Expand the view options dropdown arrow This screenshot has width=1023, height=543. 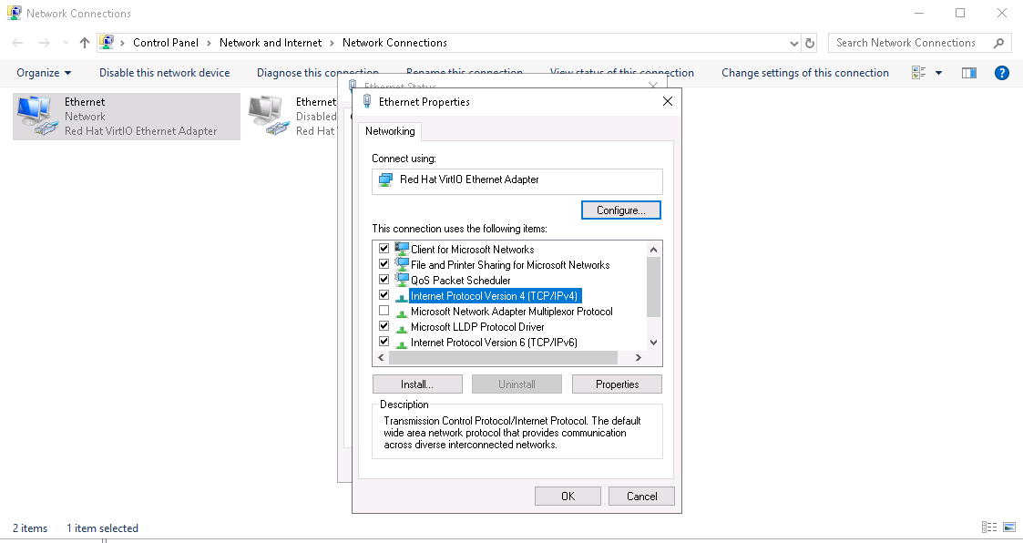939,73
